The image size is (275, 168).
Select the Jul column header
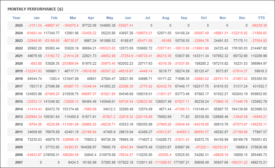[x=148, y=18]
